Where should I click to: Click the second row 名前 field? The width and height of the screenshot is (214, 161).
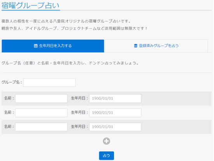tap(41, 113)
